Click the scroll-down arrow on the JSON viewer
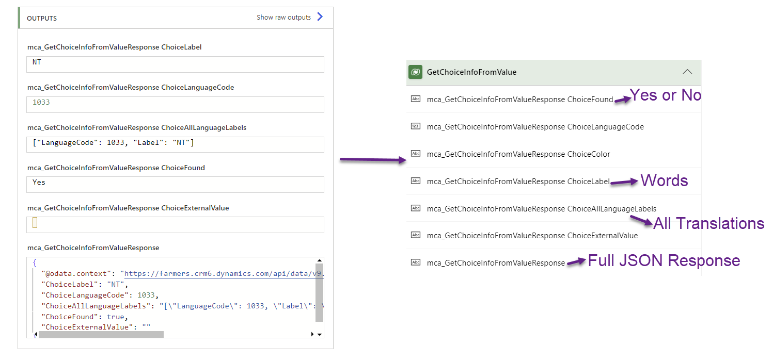773x362 pixels. pos(320,333)
